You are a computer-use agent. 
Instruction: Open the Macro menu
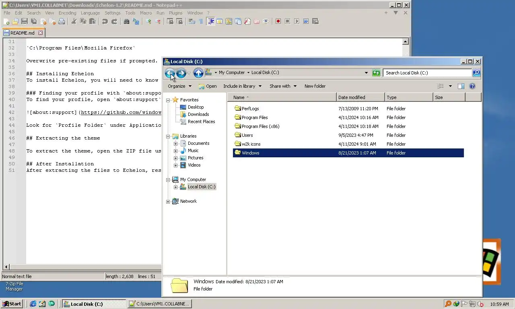click(146, 13)
